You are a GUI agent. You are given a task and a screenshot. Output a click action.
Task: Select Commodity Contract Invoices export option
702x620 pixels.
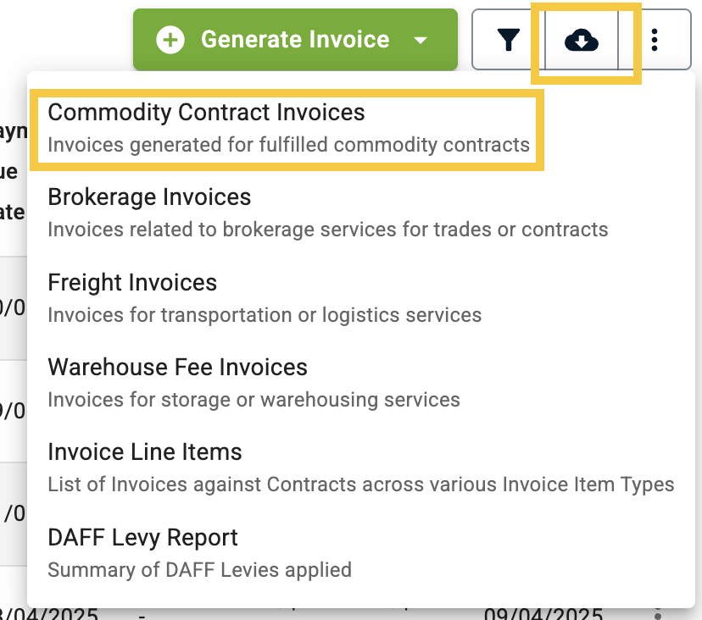point(288,129)
